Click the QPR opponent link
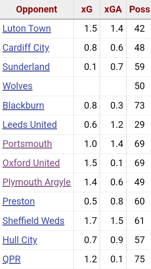Image resolution: width=151 pixels, height=269 pixels. coord(12,259)
